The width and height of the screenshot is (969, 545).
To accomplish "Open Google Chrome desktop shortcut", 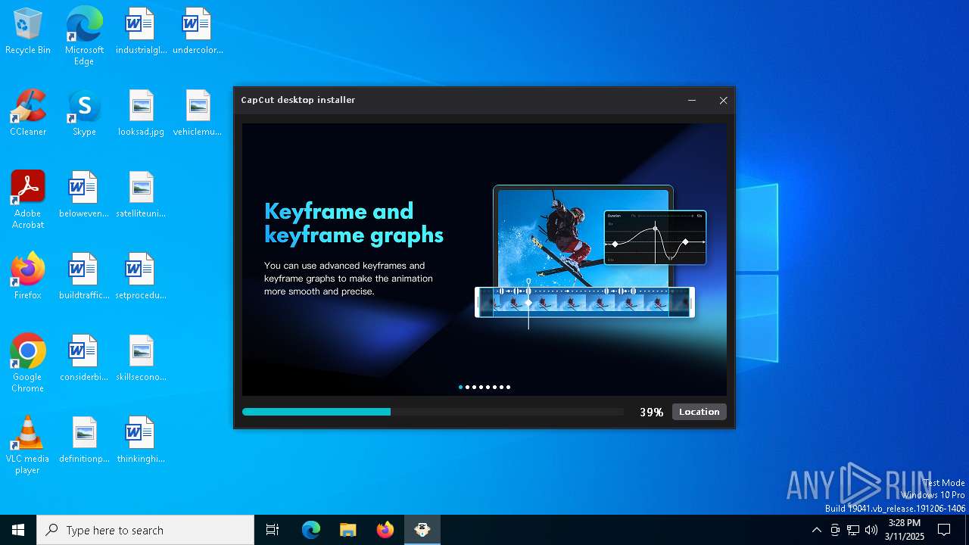I will click(x=28, y=363).
